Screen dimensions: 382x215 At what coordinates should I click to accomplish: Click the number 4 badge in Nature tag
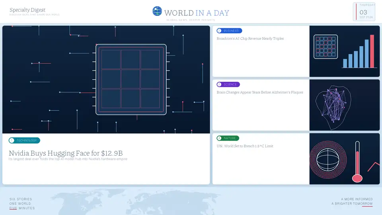(x=219, y=138)
